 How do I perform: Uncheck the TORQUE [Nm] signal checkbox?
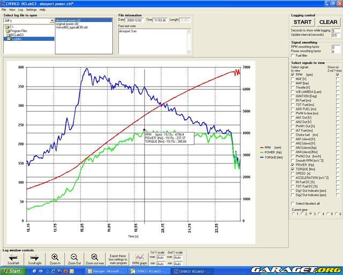293,169
